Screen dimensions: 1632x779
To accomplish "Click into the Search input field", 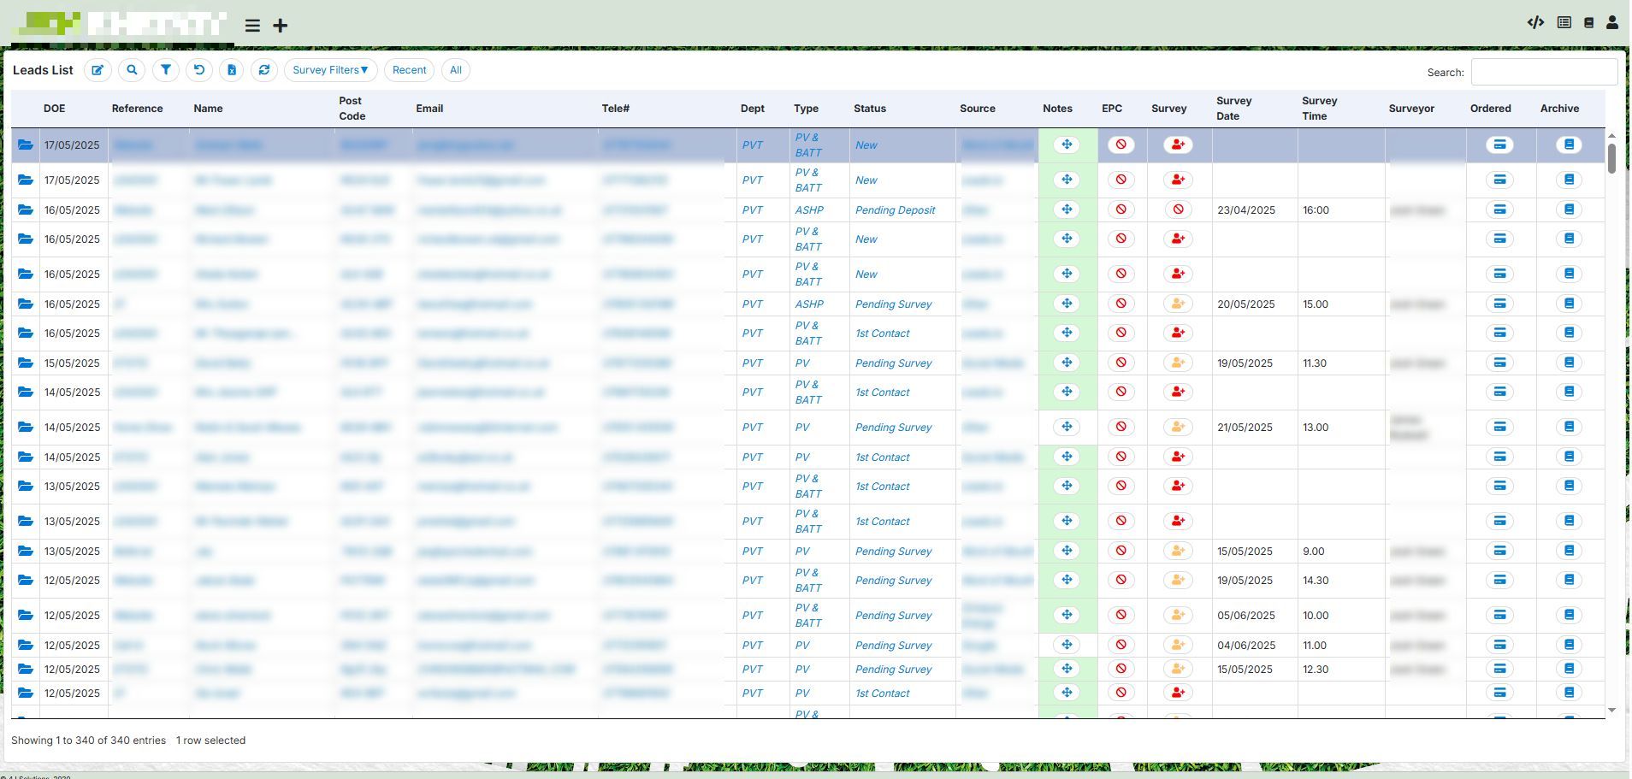I will point(1543,73).
